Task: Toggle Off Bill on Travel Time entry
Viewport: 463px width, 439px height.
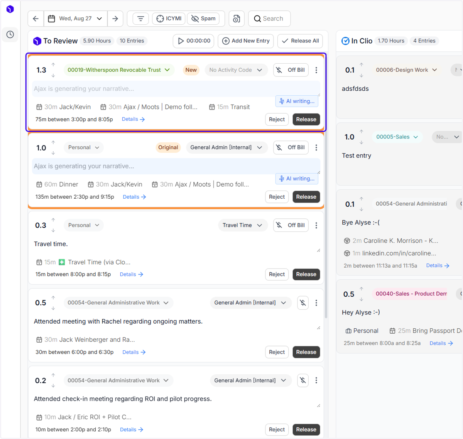Action: [291, 225]
